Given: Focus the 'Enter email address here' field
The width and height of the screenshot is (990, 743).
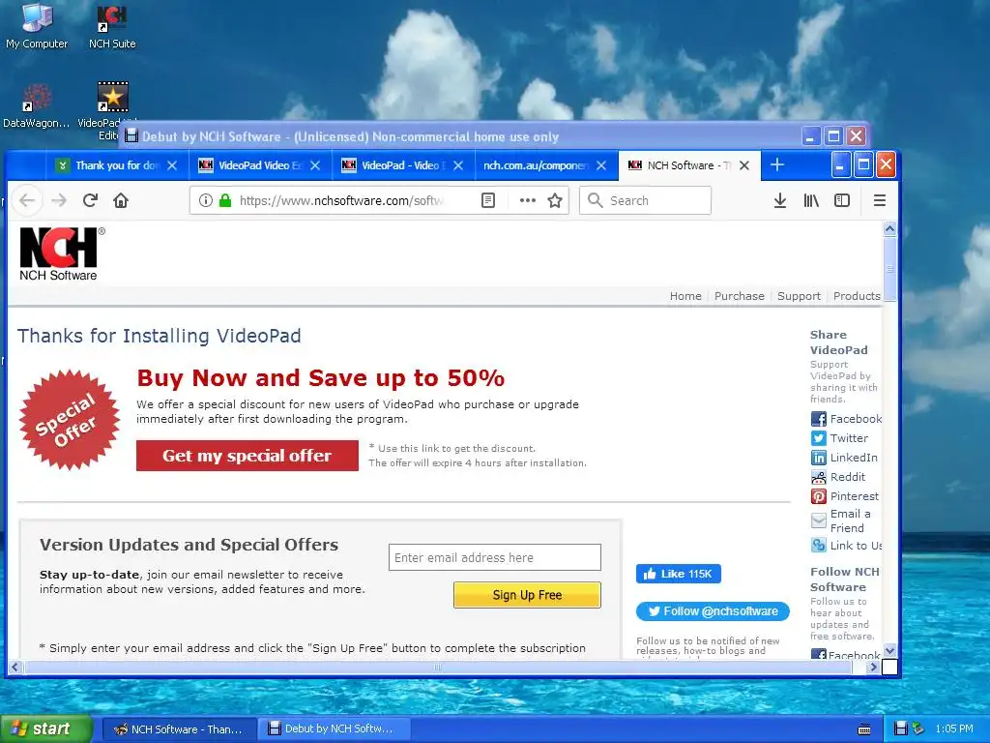Looking at the screenshot, I should click(495, 557).
